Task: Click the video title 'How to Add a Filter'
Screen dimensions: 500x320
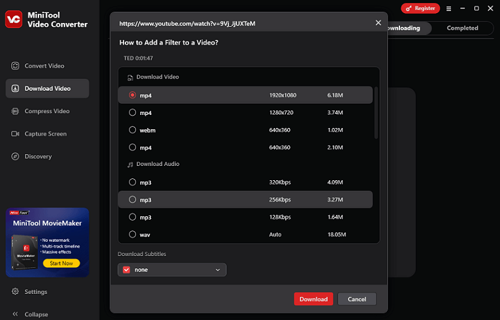Action: coord(168,42)
